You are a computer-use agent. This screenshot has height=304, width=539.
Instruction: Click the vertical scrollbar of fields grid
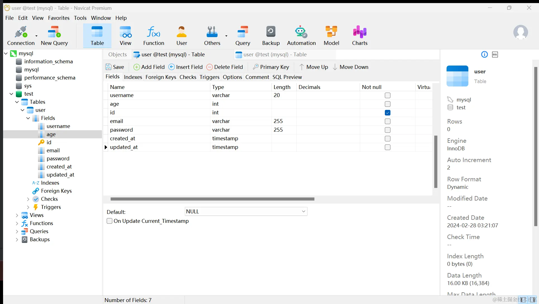(x=436, y=162)
